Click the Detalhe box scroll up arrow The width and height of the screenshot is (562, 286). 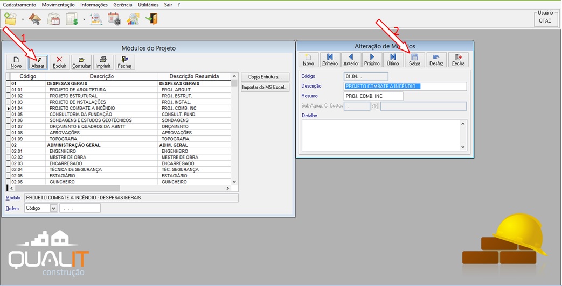[463, 124]
